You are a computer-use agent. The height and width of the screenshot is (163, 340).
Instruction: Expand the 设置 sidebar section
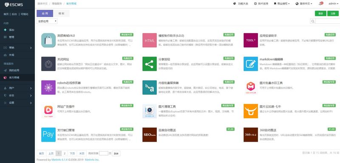pyautogui.click(x=17, y=103)
